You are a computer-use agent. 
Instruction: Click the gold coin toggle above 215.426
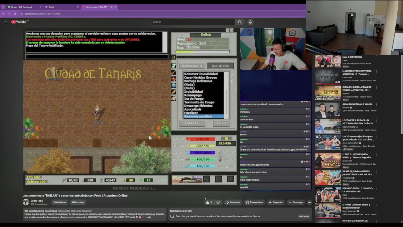(226, 139)
